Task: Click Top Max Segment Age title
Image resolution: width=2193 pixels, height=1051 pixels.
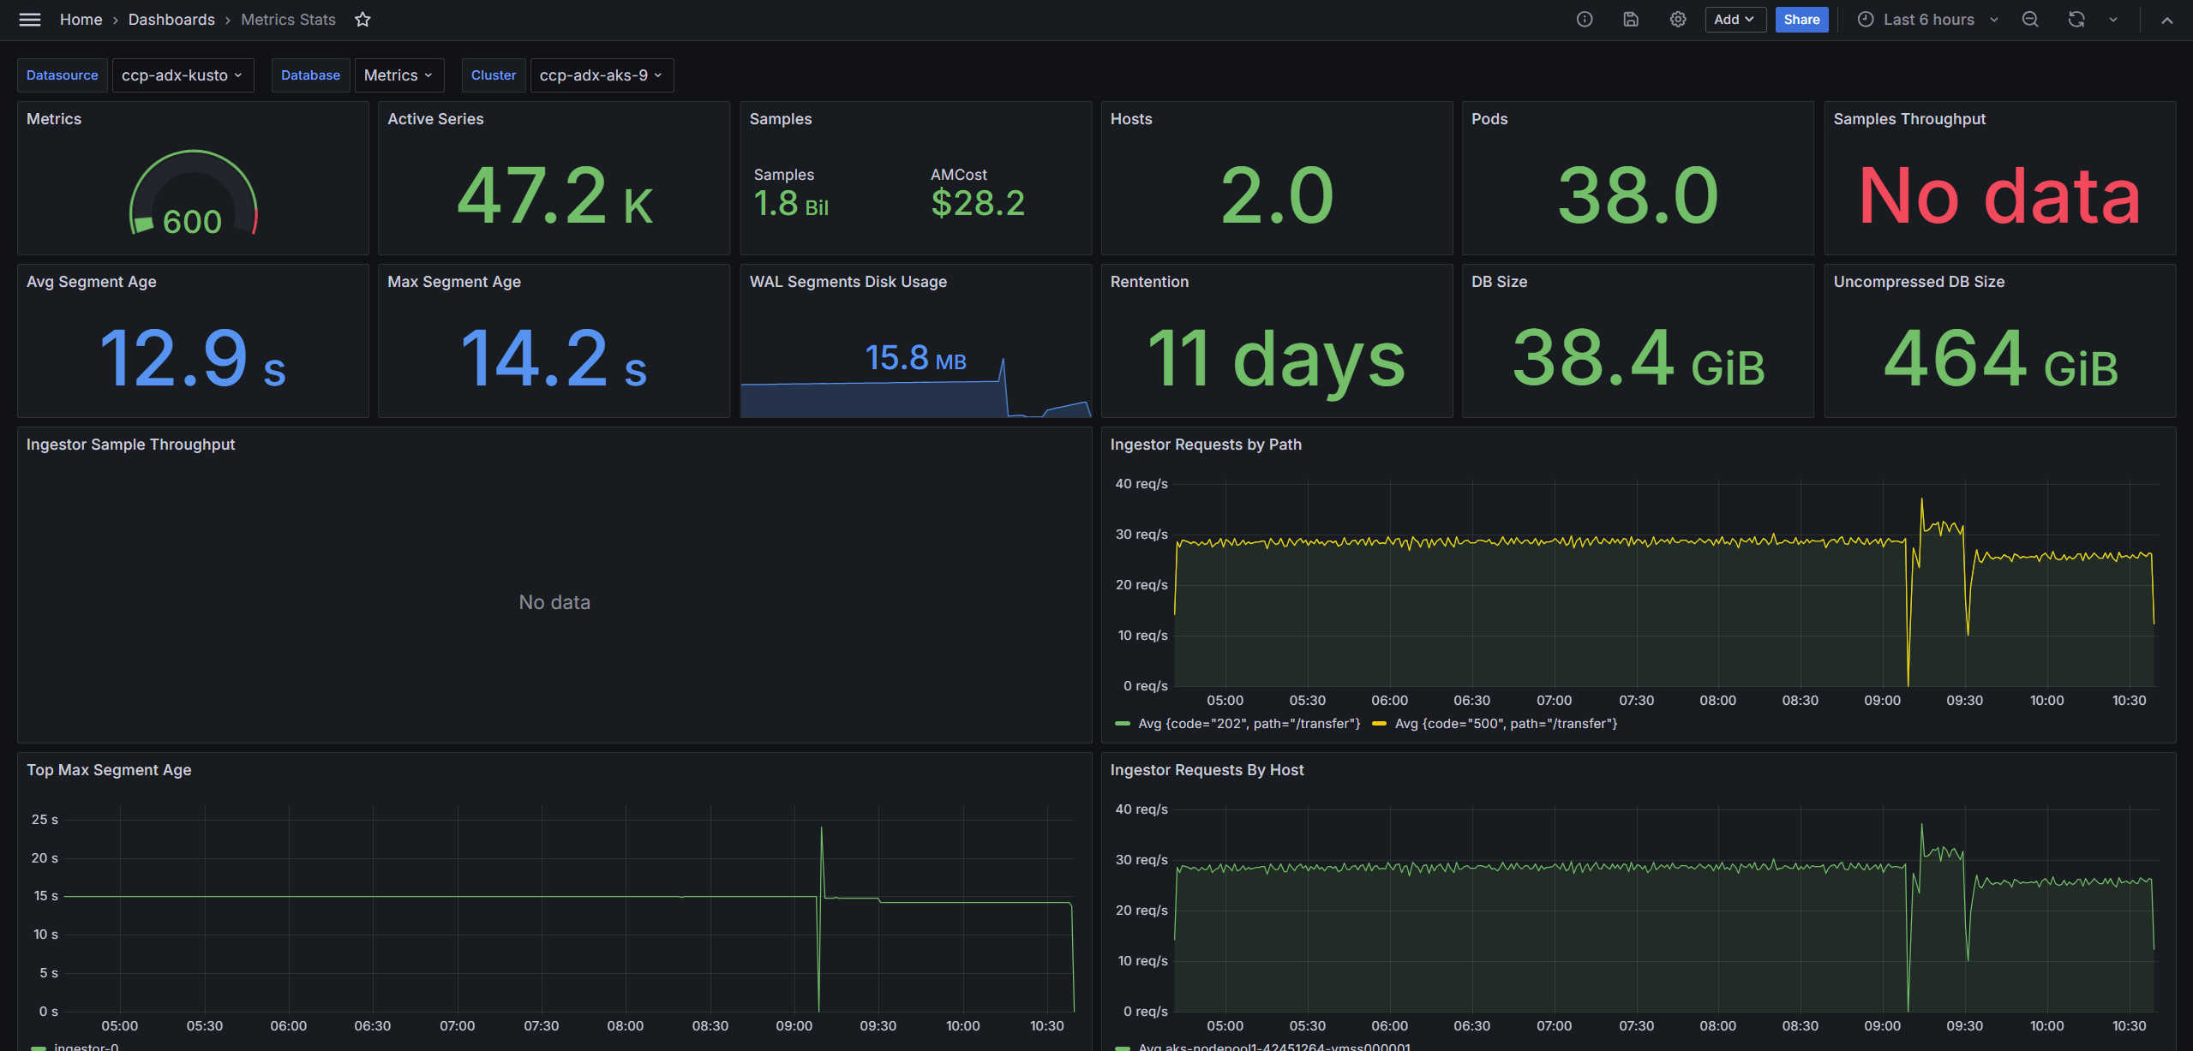Action: click(x=109, y=770)
